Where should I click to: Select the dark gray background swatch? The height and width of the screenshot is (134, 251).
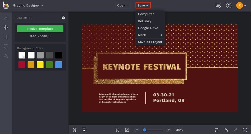pos(49,55)
